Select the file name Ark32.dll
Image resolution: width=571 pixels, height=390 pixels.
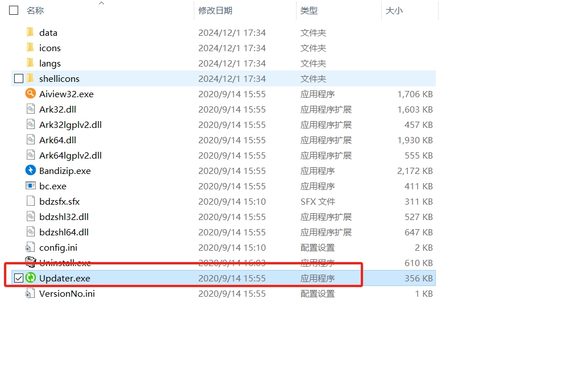point(57,109)
